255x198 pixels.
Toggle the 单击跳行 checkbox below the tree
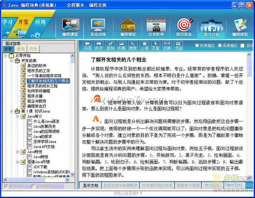coord(6,186)
